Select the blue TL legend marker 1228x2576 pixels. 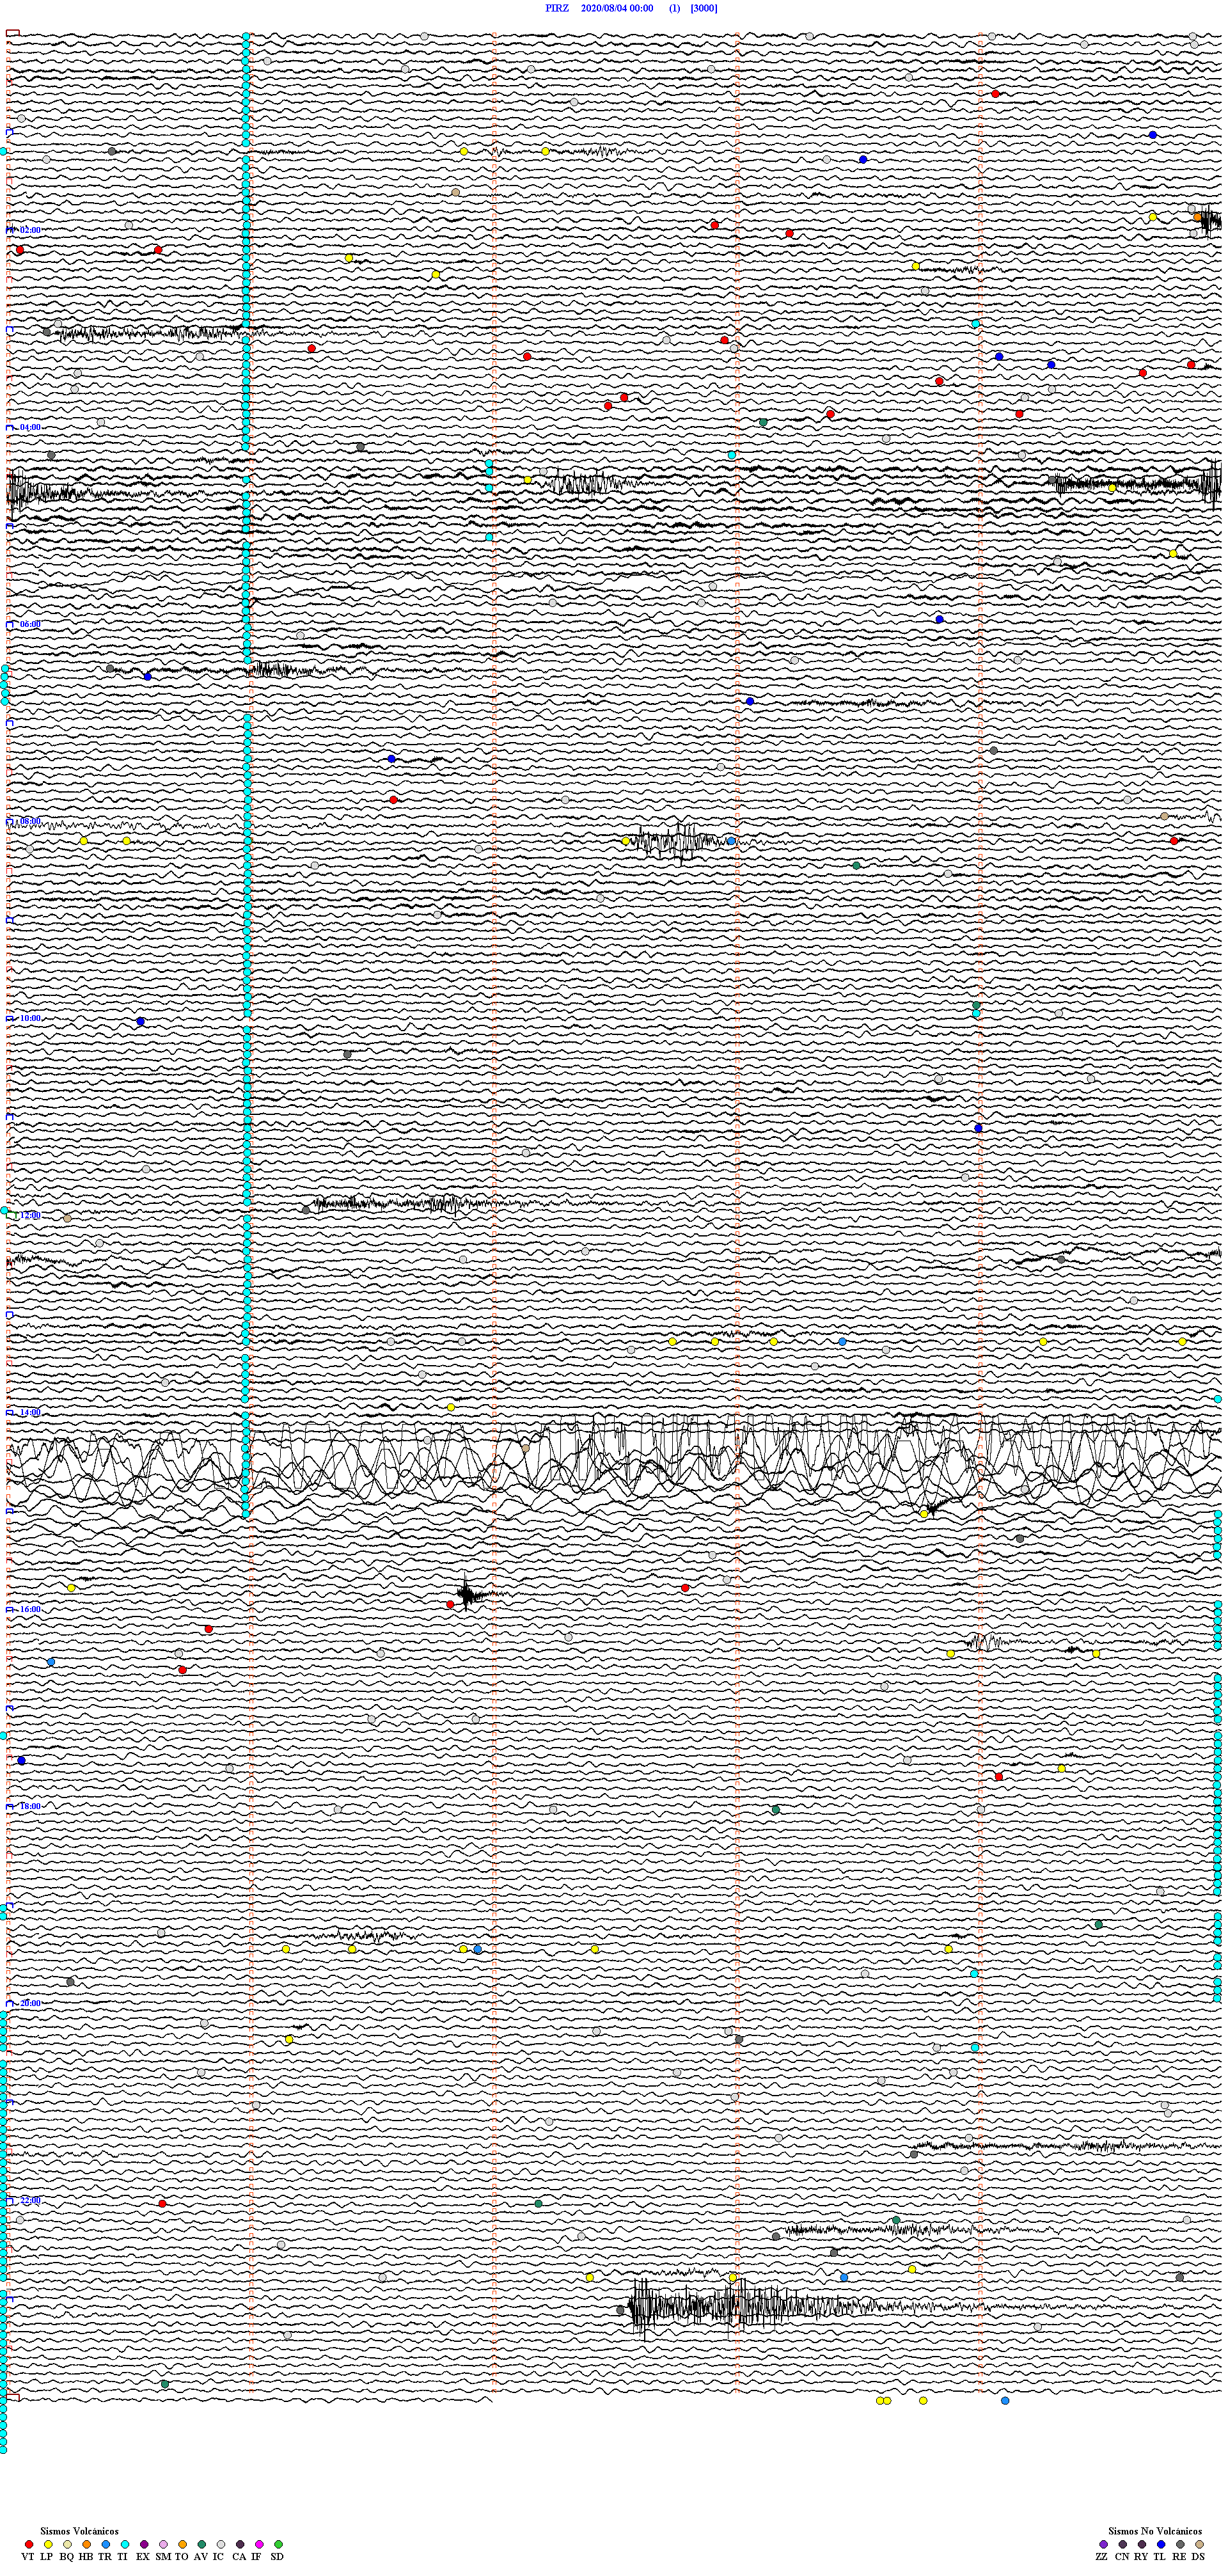pos(1161,2544)
